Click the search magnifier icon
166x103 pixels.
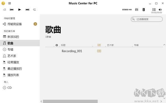coord(133,19)
